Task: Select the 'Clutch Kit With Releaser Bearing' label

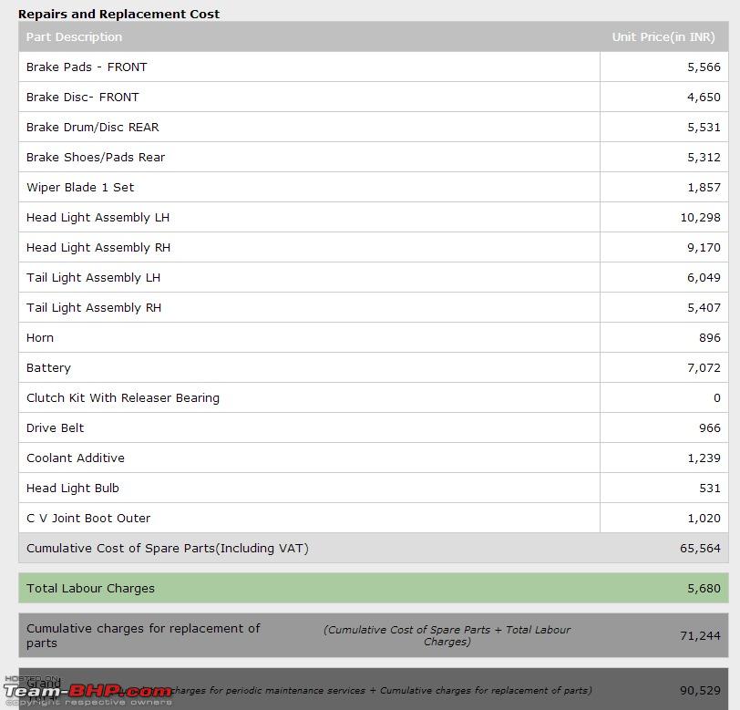Action: click(123, 398)
